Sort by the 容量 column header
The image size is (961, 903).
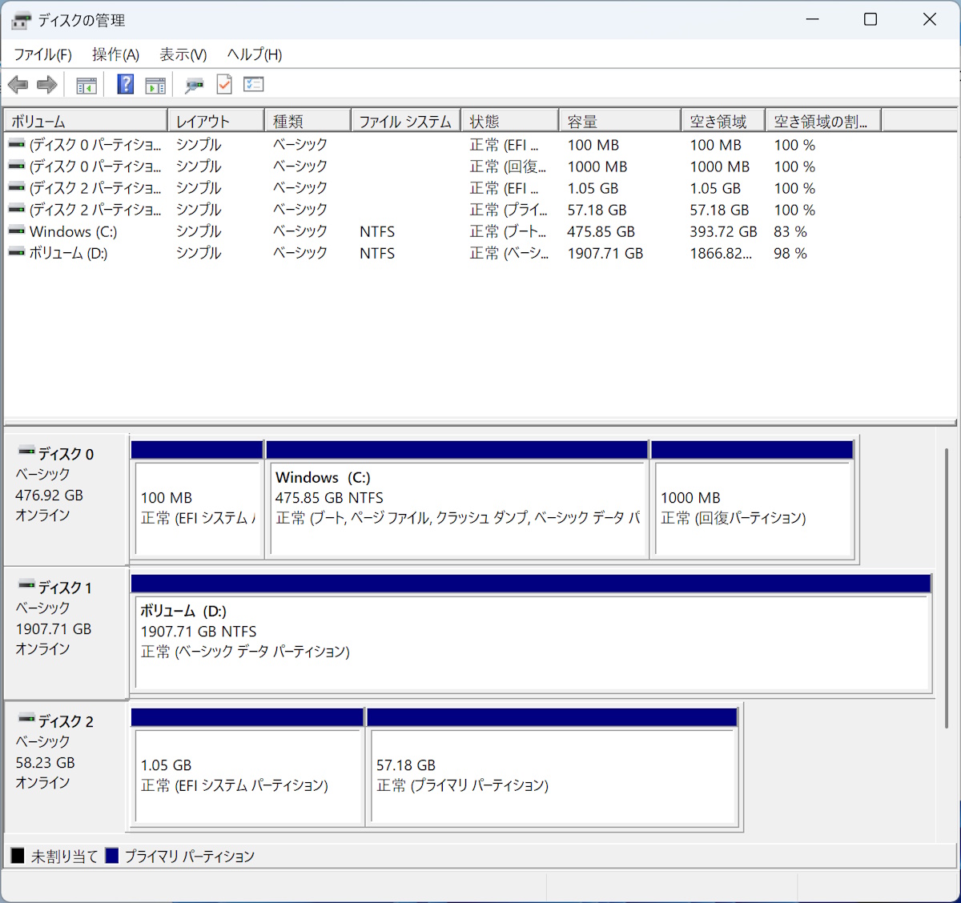coord(619,121)
